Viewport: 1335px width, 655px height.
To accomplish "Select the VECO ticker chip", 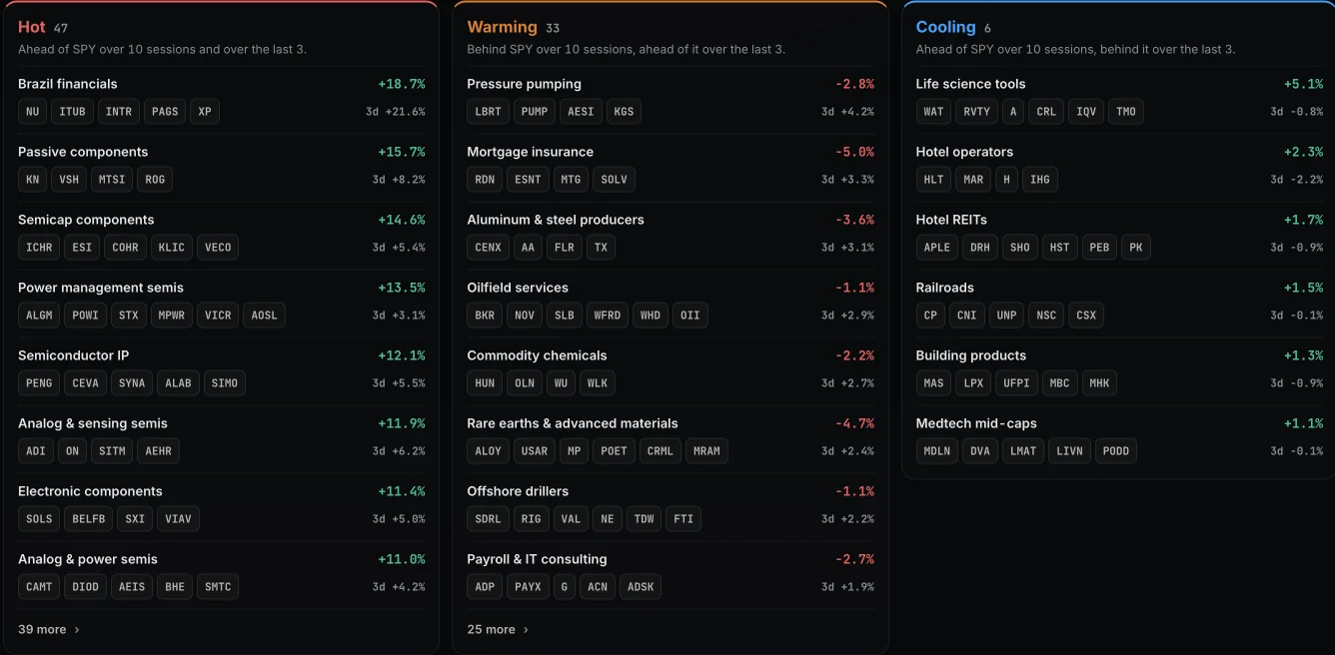I will pyautogui.click(x=218, y=248).
